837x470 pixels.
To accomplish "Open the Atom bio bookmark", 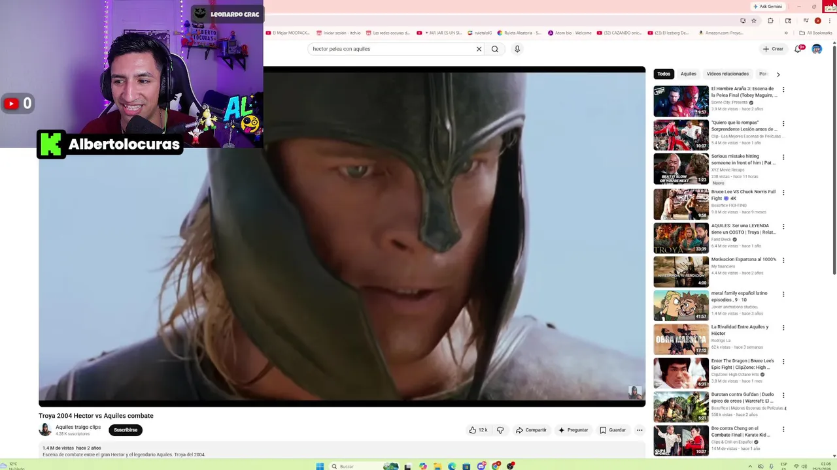I will tap(570, 33).
